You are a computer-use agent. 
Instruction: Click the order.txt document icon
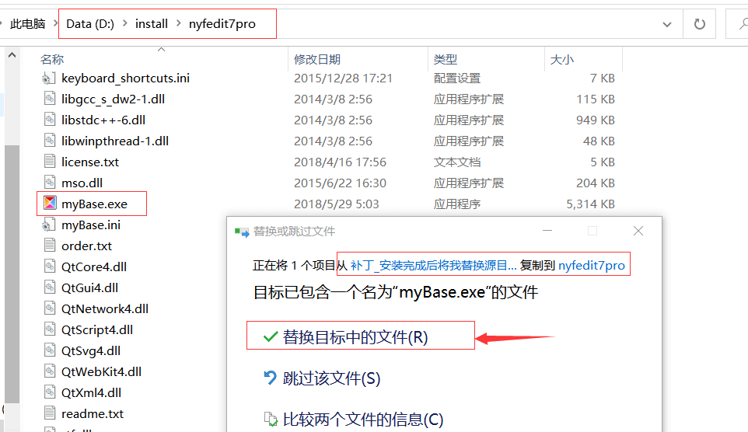click(x=50, y=246)
